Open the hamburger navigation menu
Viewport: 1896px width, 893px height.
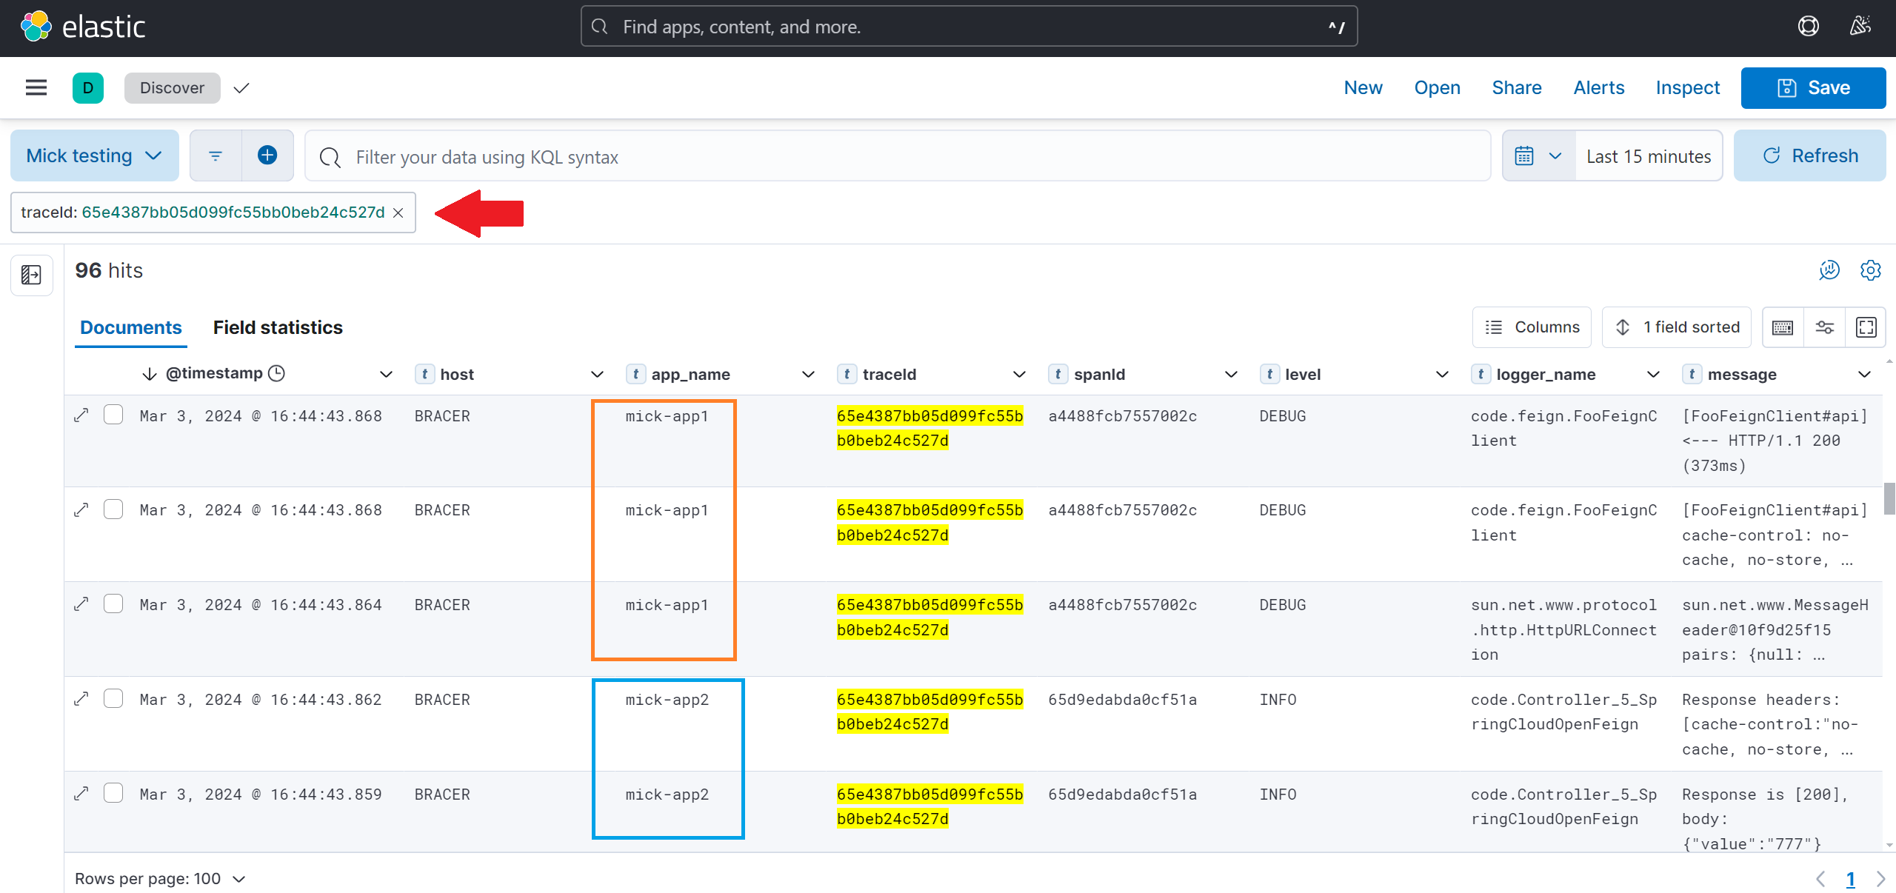click(36, 88)
